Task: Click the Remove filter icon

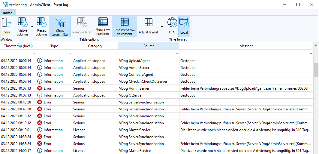Action: [82, 22]
